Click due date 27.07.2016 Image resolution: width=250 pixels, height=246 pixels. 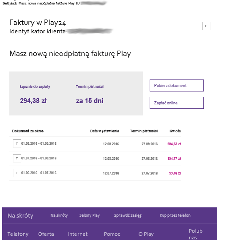pos(150,173)
